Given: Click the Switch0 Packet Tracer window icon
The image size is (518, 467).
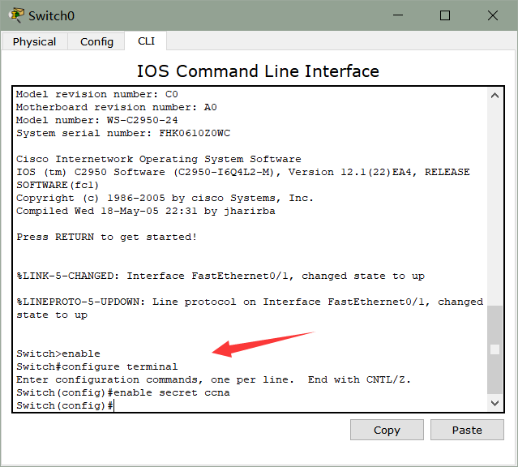Looking at the screenshot, I should (16, 15).
